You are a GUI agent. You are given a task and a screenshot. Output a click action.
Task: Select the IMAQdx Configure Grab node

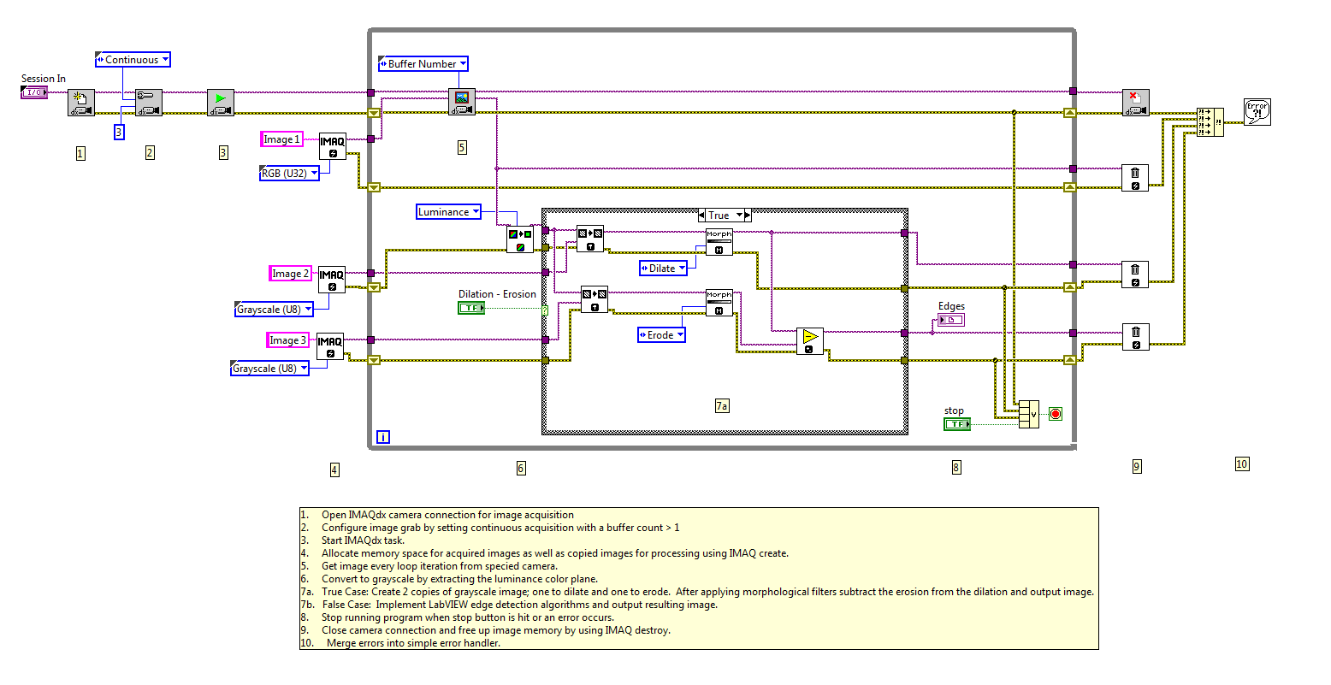(149, 103)
